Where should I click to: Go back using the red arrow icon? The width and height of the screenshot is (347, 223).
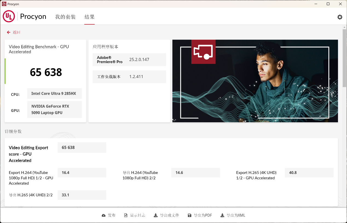[8, 32]
